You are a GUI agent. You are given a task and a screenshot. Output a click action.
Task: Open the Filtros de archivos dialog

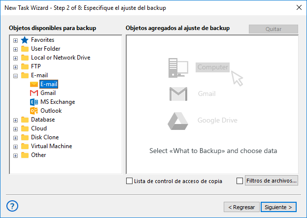(x=271, y=181)
